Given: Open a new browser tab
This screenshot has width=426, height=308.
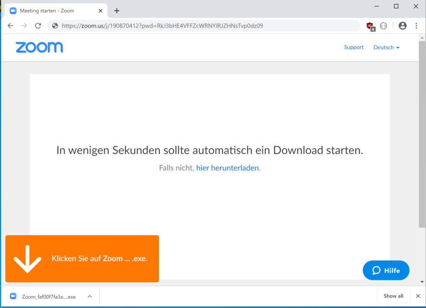Looking at the screenshot, I should click(x=117, y=11).
